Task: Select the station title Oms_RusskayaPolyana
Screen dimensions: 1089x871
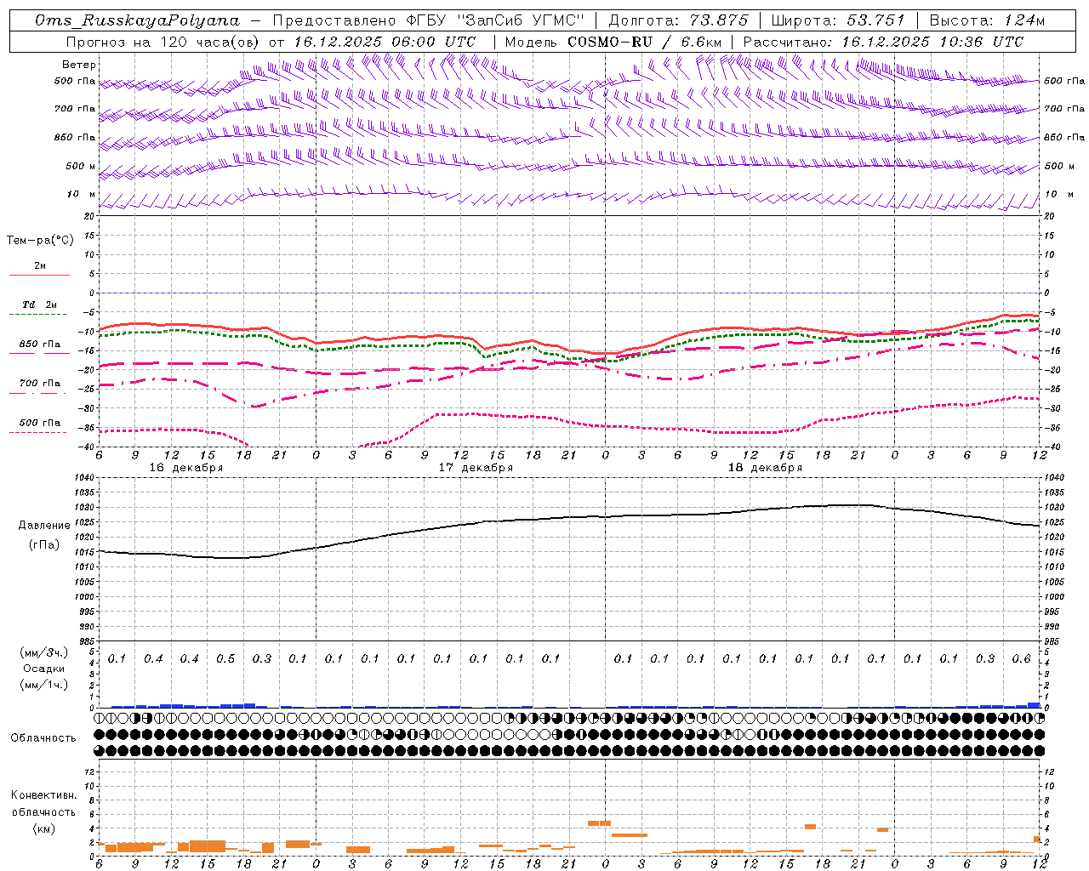Action: (x=136, y=20)
